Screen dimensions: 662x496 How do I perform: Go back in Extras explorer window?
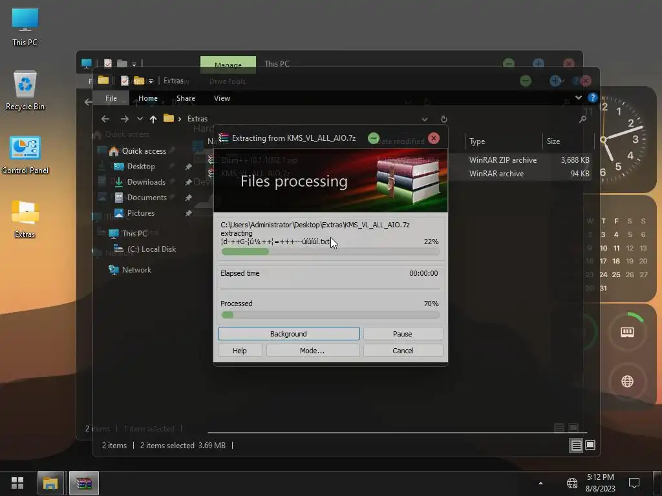105,119
